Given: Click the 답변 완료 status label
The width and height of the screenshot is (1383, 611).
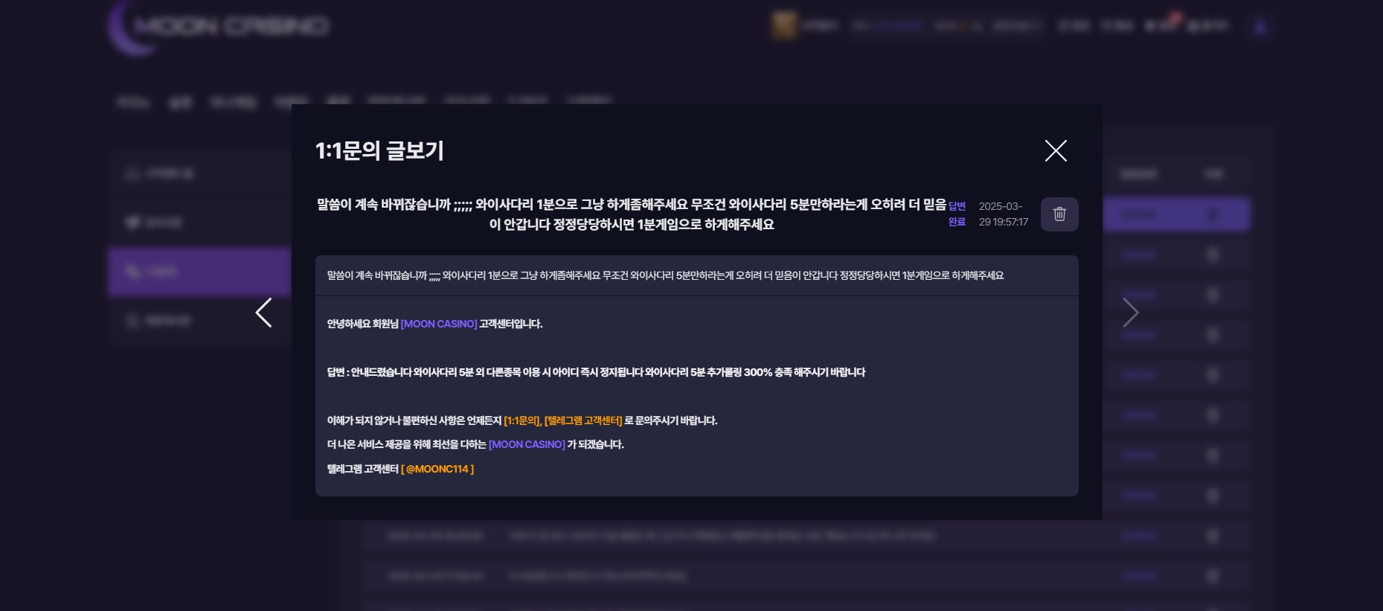Looking at the screenshot, I should [x=957, y=214].
